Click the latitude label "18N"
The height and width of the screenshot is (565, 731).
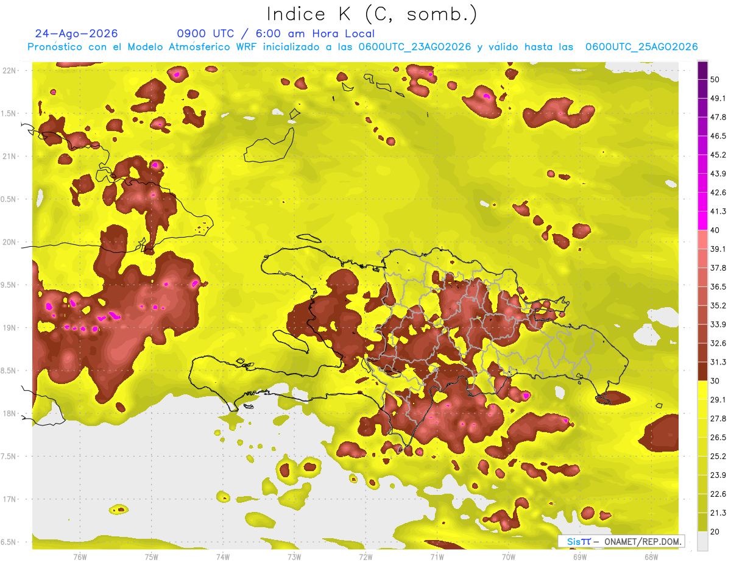[x=10, y=414]
